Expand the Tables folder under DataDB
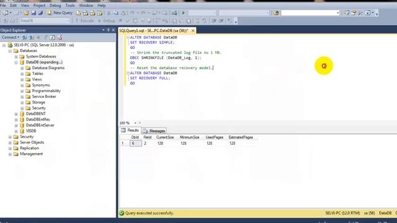 22,74
